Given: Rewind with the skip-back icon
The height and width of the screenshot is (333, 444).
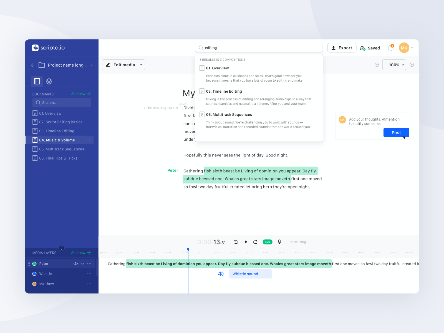Looking at the screenshot, I should point(236,242).
